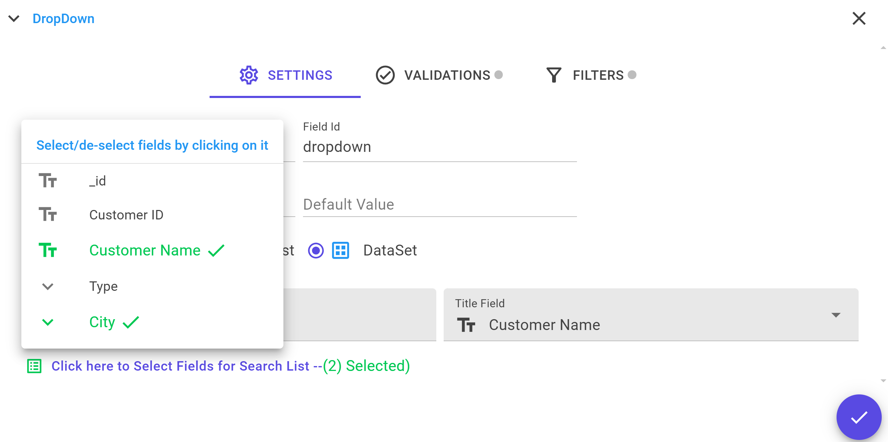Close the dialog with the X button
Image resolution: width=888 pixels, height=442 pixels.
pos(859,19)
